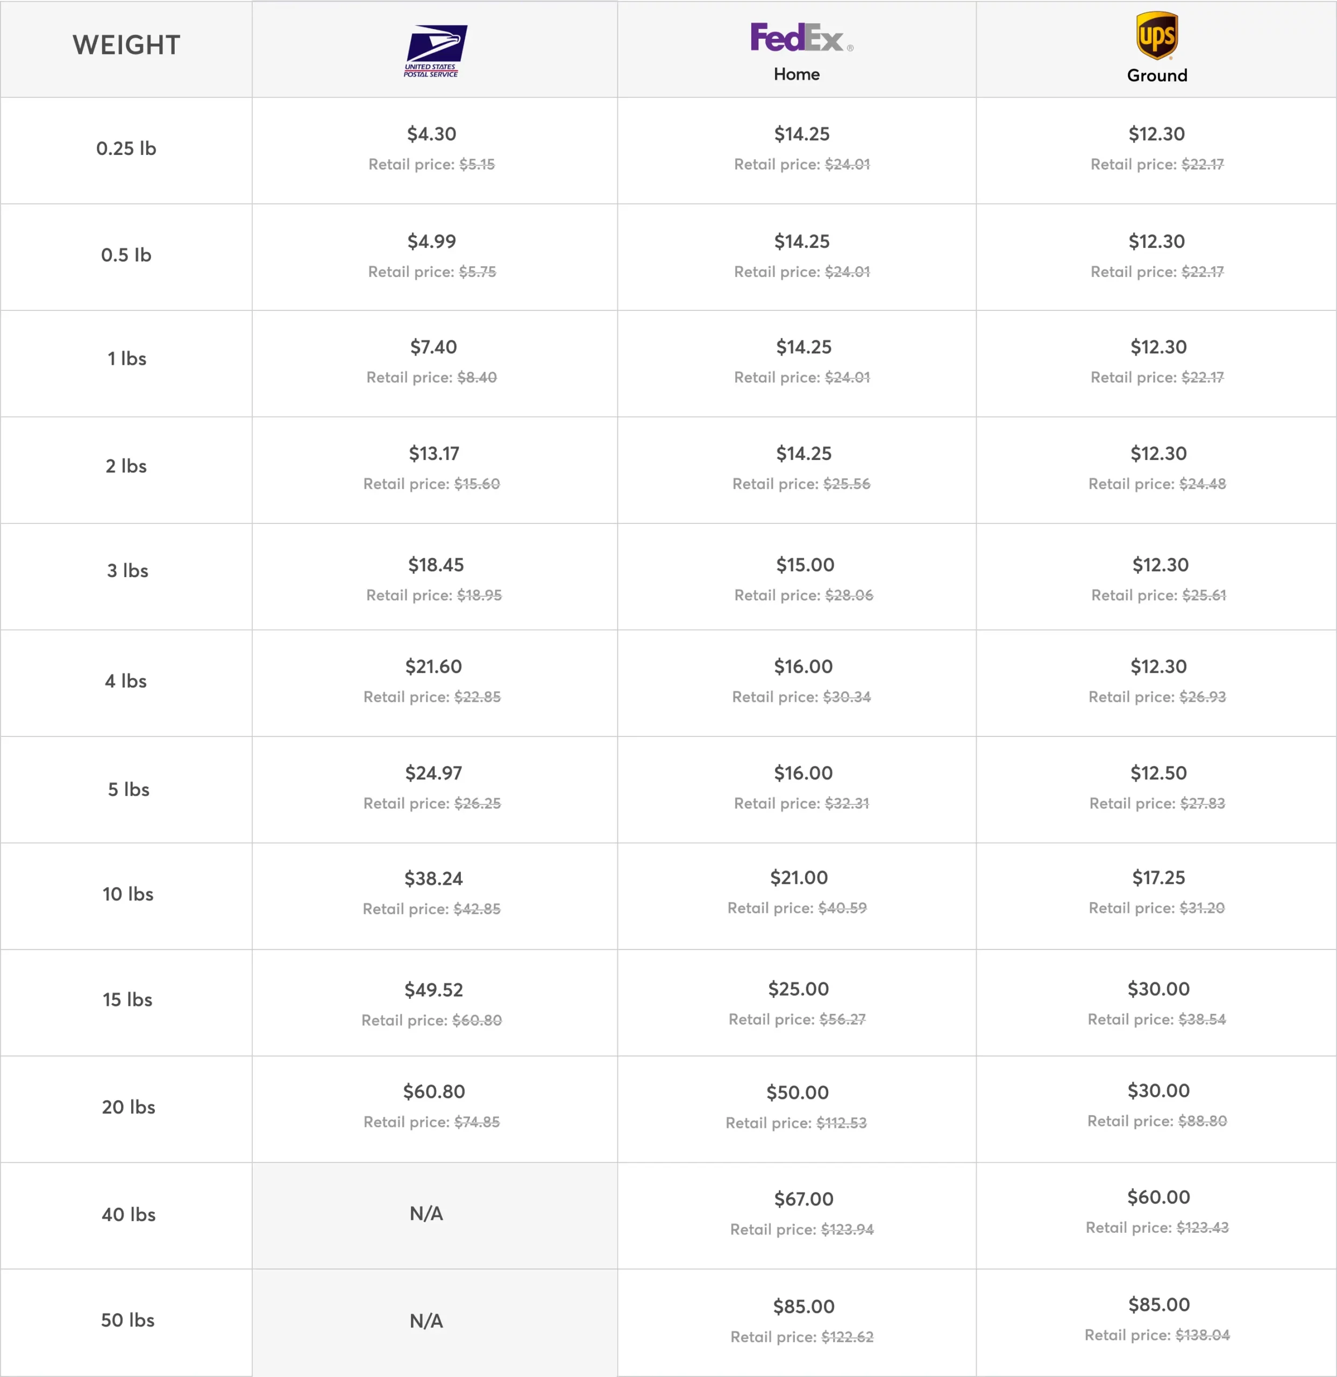Click the UPS shield logo

[1156, 36]
